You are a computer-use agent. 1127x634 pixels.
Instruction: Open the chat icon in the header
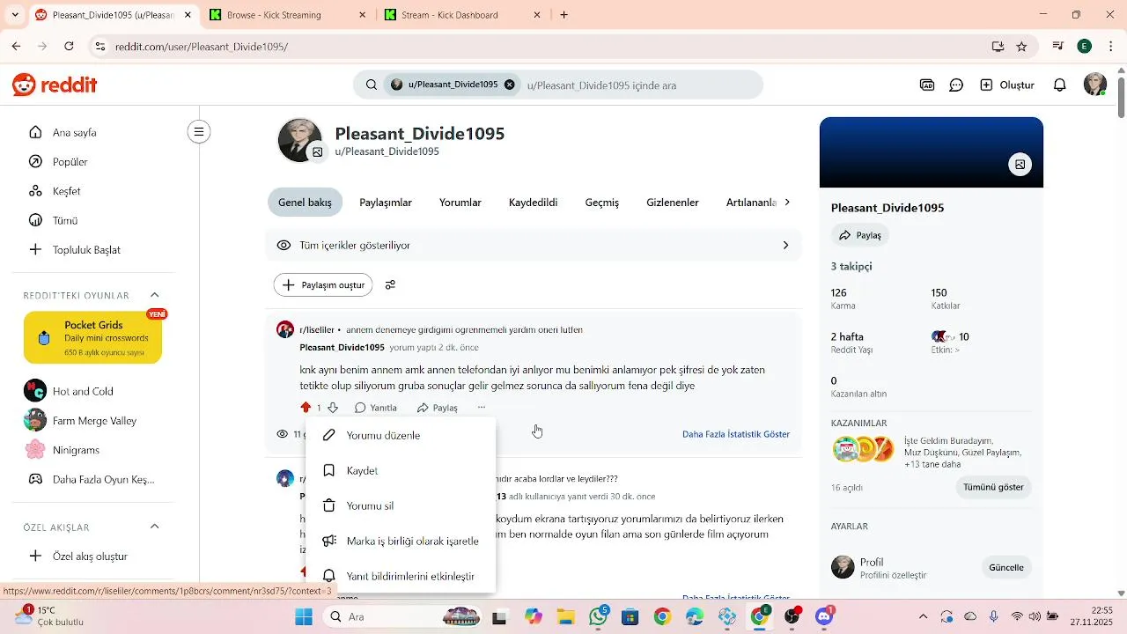pyautogui.click(x=956, y=85)
